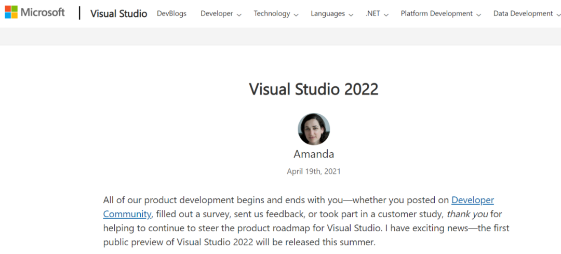Image resolution: width=561 pixels, height=254 pixels.
Task: Expand the Developer menu
Action: click(x=221, y=14)
